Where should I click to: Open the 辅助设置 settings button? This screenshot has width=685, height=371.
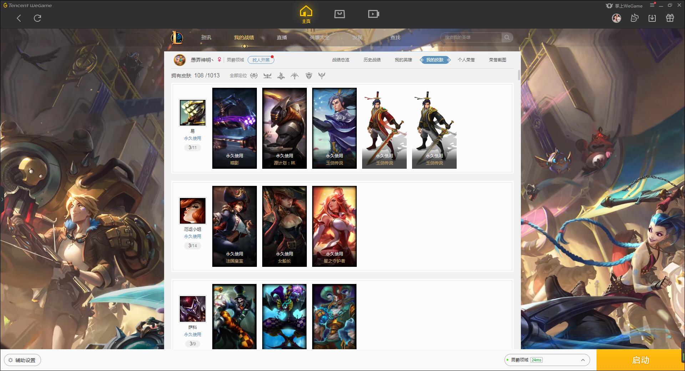(x=22, y=360)
